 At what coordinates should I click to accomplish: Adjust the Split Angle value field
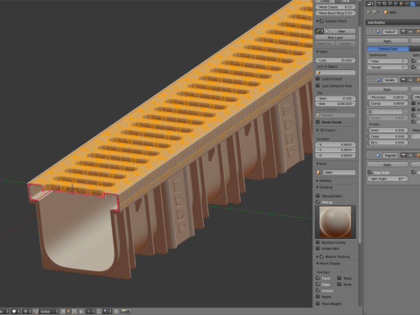388,178
